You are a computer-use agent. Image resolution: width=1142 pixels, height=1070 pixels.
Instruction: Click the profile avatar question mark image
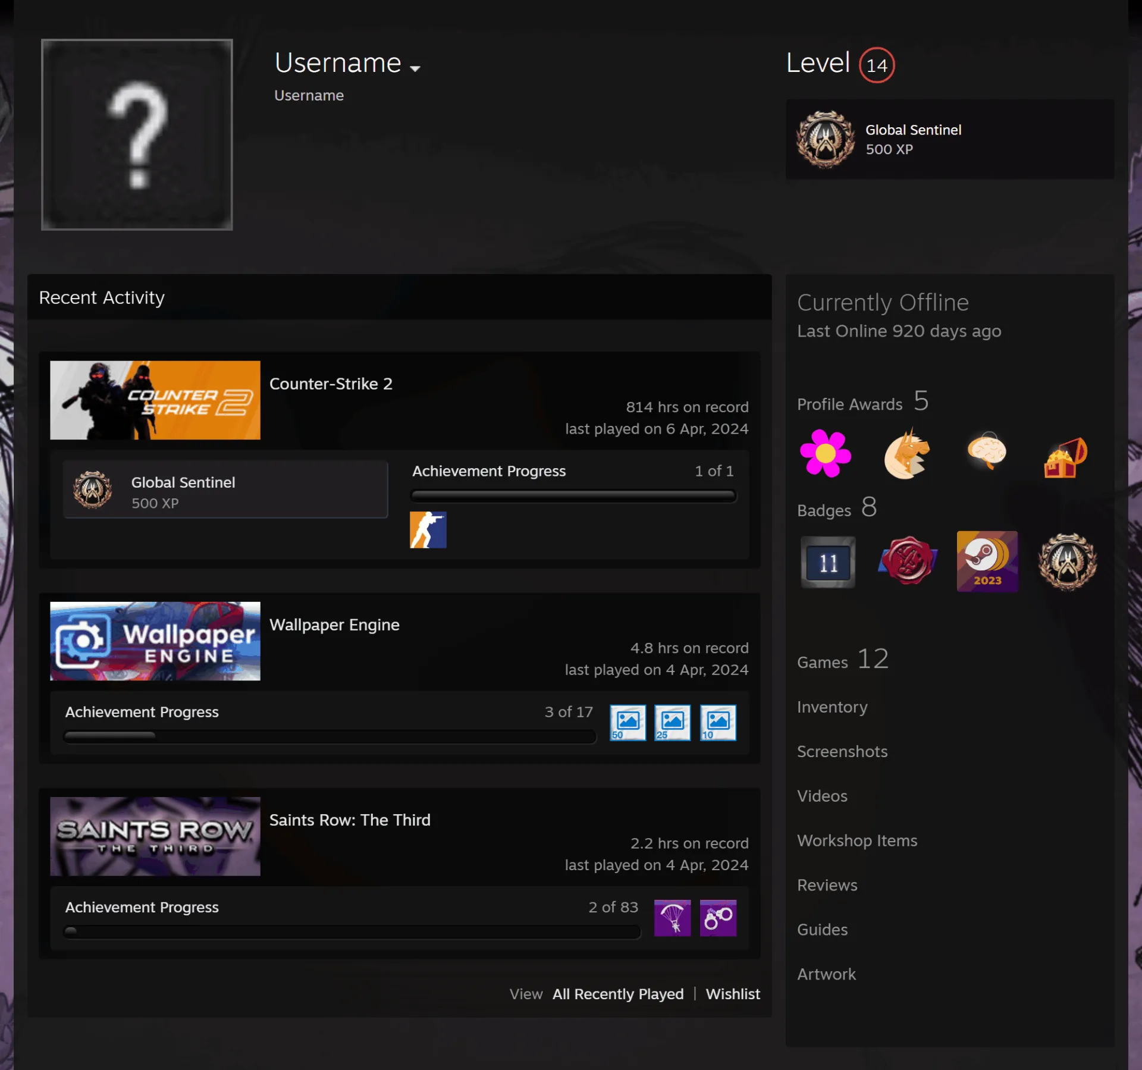(137, 134)
